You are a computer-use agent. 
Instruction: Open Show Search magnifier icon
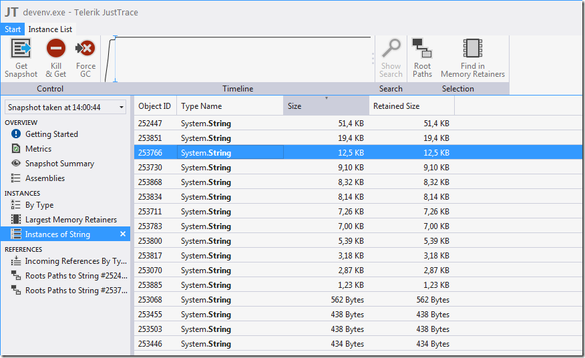pyautogui.click(x=391, y=49)
